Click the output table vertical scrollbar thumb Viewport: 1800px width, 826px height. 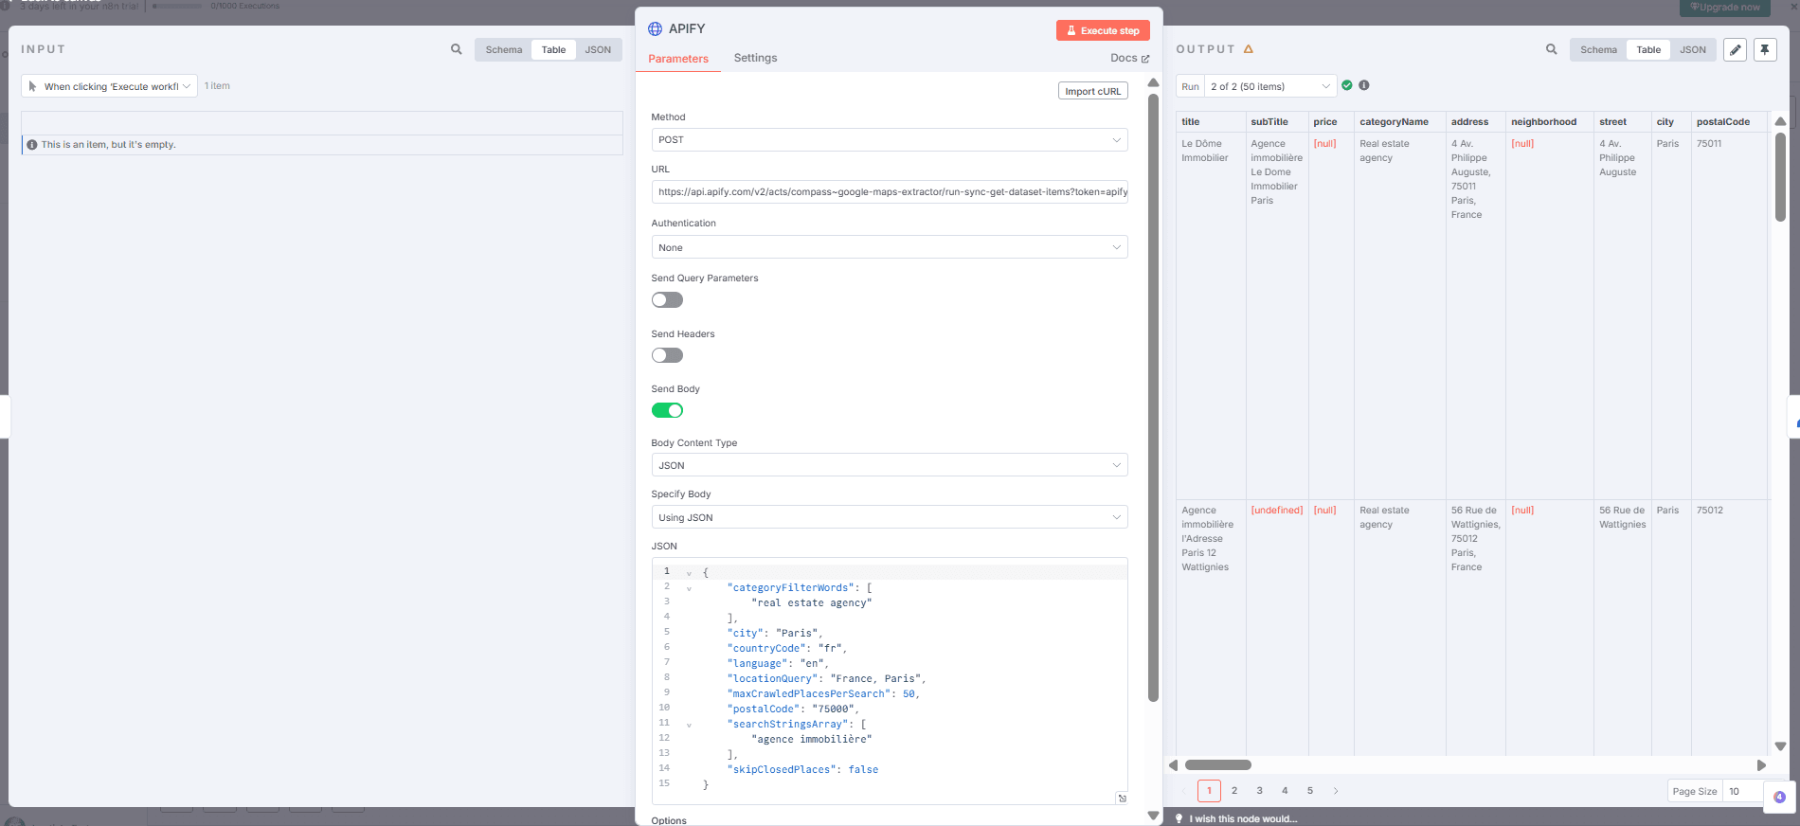pyautogui.click(x=1780, y=177)
